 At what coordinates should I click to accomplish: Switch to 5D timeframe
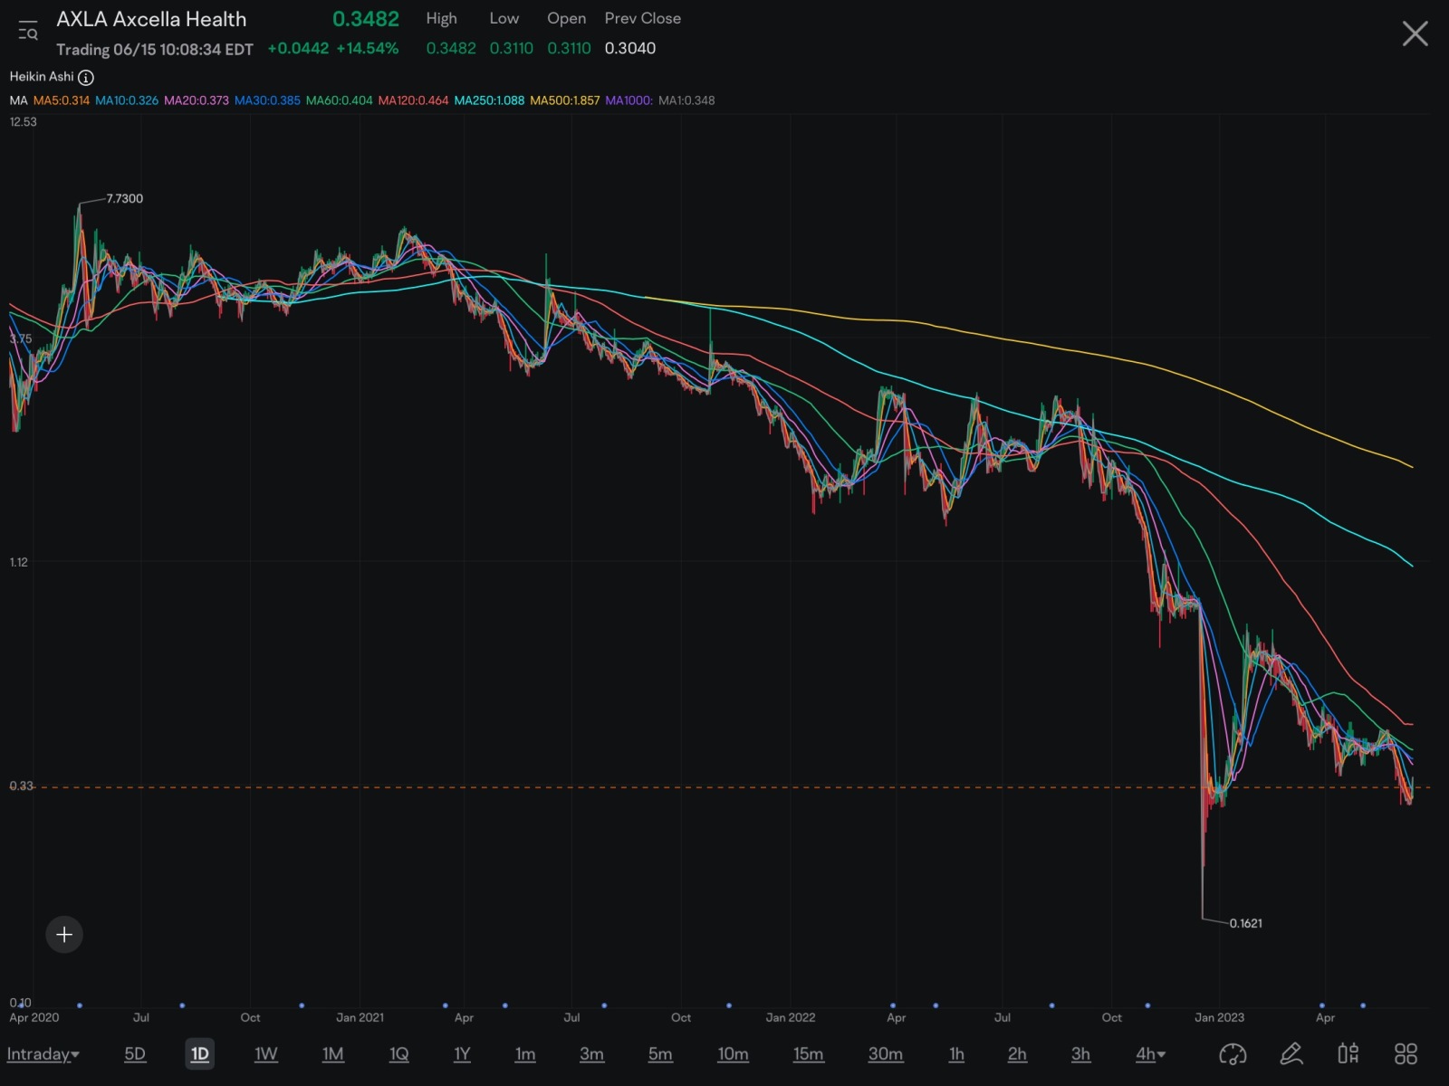pos(135,1054)
